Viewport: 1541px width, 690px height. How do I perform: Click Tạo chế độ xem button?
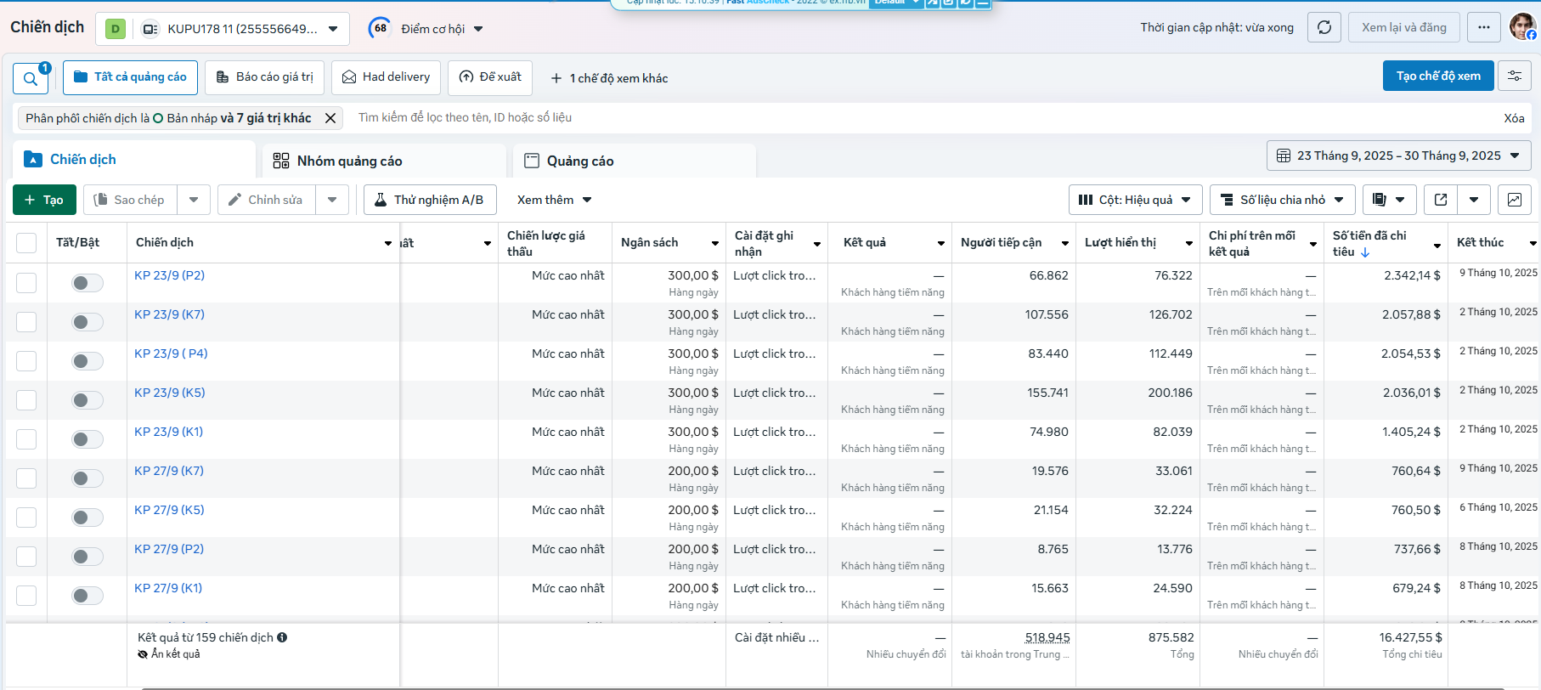coord(1437,76)
